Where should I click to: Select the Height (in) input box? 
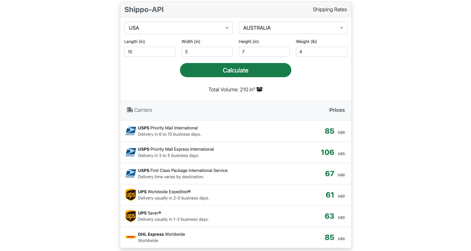click(x=264, y=52)
